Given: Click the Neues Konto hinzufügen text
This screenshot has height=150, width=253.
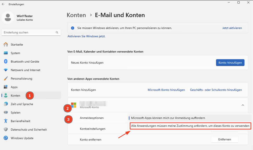Looking at the screenshot, I should pyautogui.click(x=87, y=63).
